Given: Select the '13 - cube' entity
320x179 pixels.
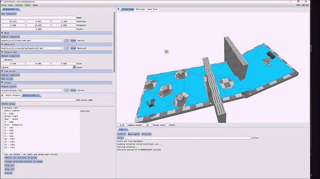Looking at the screenshot, I should coord(9,148).
